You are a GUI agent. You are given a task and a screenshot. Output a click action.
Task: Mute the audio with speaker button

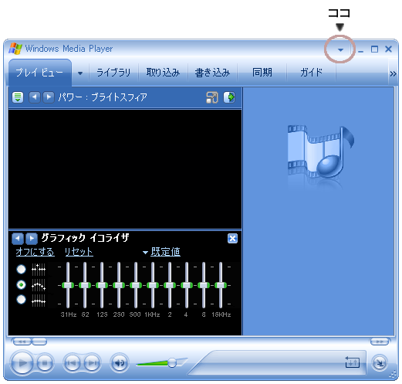coord(119,363)
